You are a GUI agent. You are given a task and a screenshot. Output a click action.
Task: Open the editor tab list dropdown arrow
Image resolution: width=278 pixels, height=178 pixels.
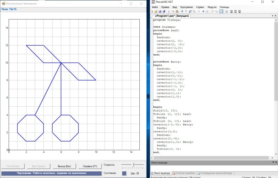pos(272,16)
